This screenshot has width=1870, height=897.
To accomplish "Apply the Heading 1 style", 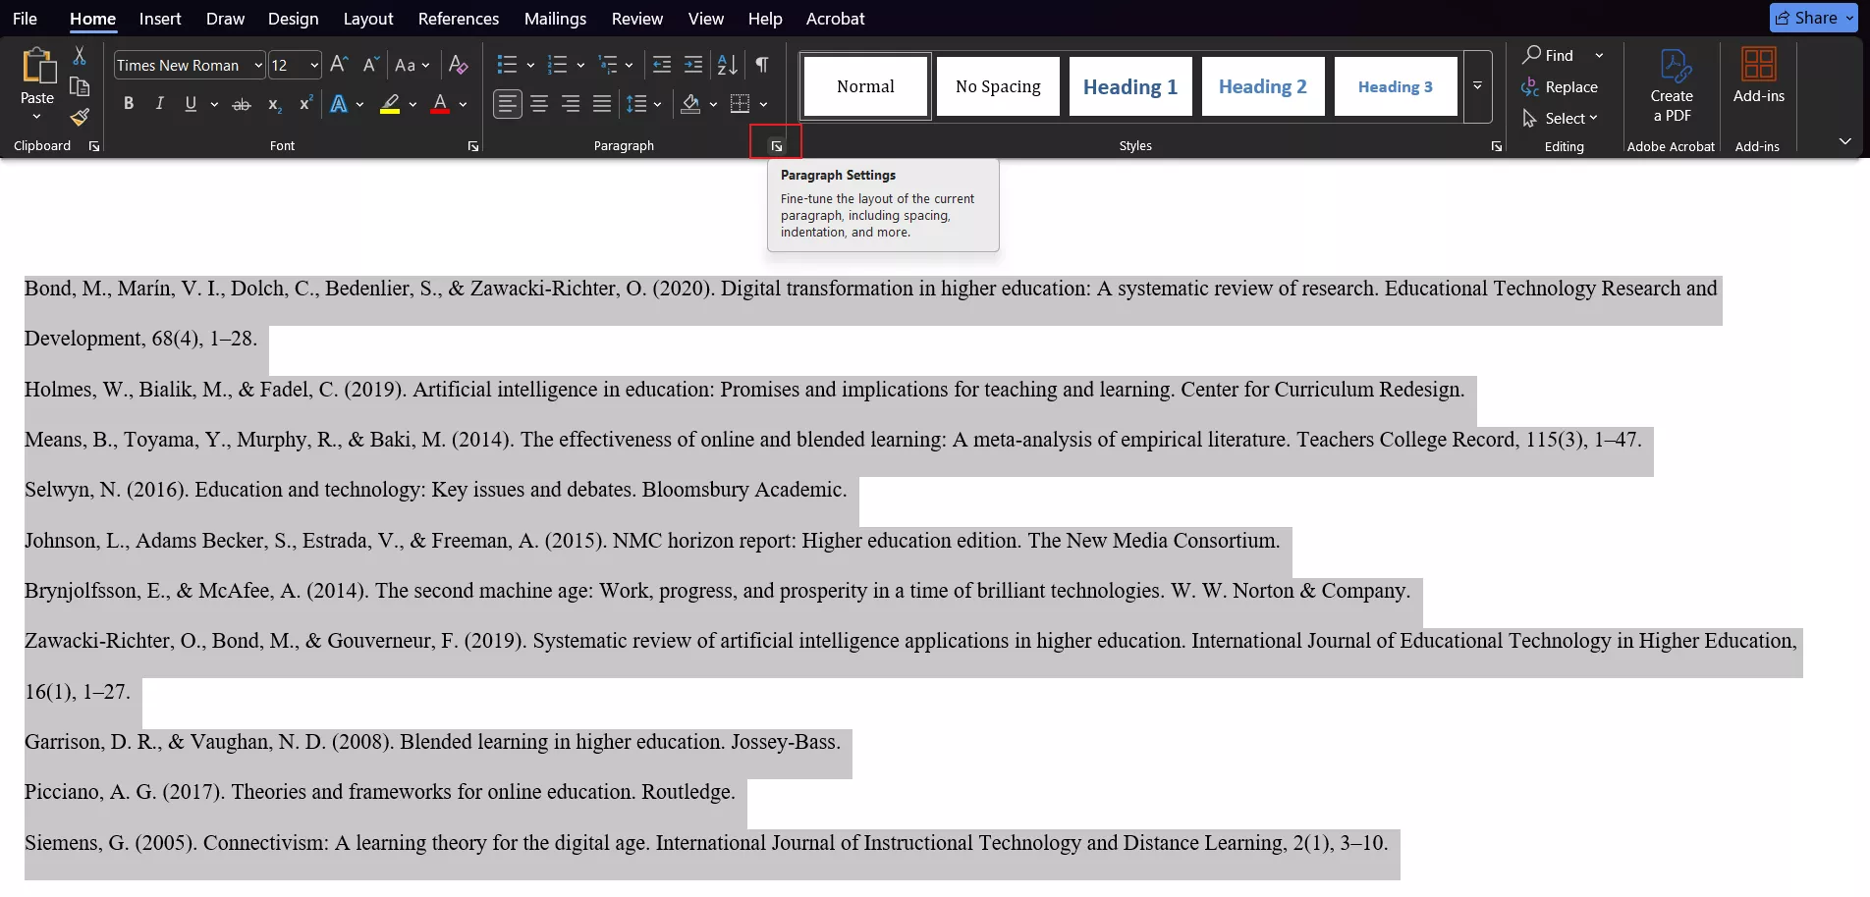I will pos(1130,86).
